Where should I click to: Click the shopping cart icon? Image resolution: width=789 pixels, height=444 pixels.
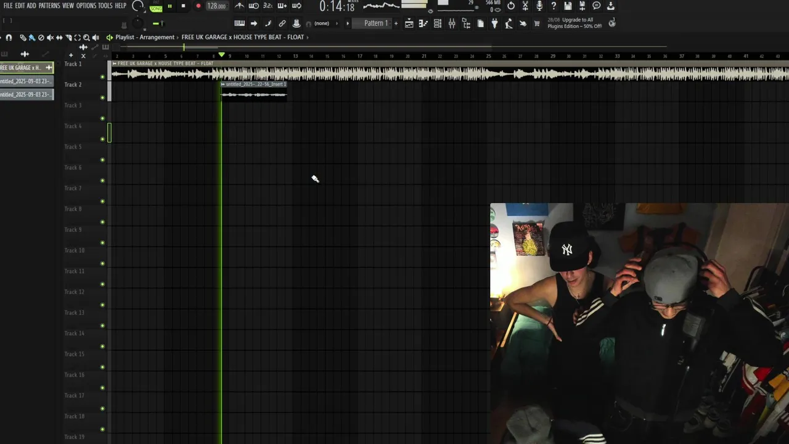click(537, 23)
